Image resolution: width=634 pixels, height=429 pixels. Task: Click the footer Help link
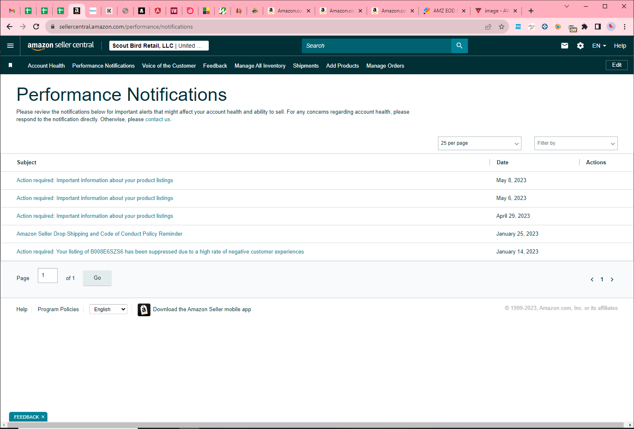coord(22,310)
